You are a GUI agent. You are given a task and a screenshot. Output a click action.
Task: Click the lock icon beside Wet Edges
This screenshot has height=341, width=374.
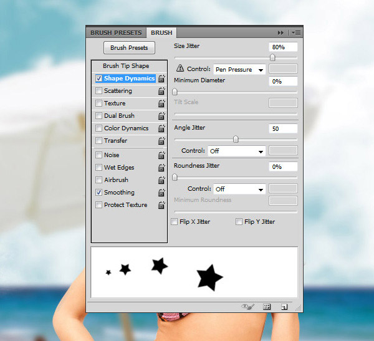(x=161, y=168)
